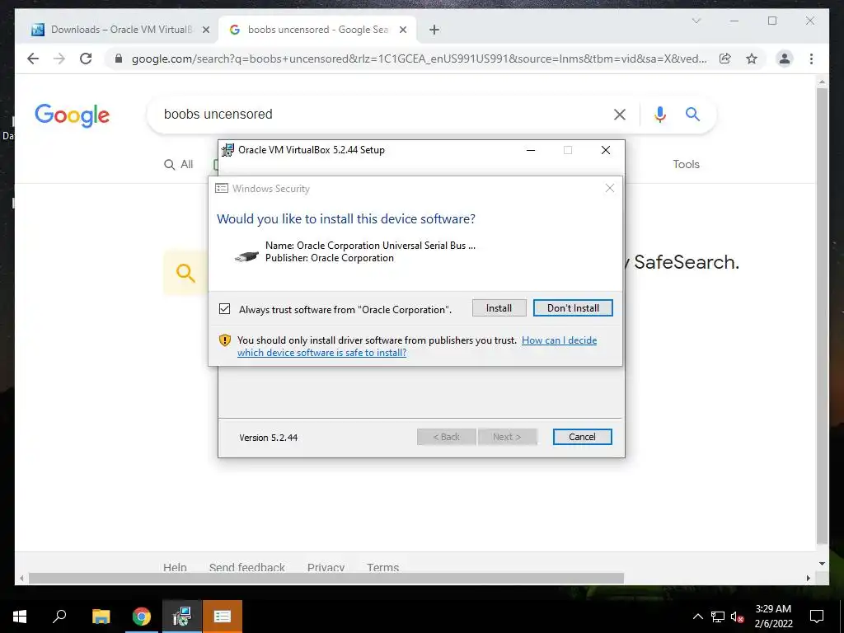This screenshot has width=844, height=633.
Task: Click the yellow shield warning icon
Action: point(224,340)
